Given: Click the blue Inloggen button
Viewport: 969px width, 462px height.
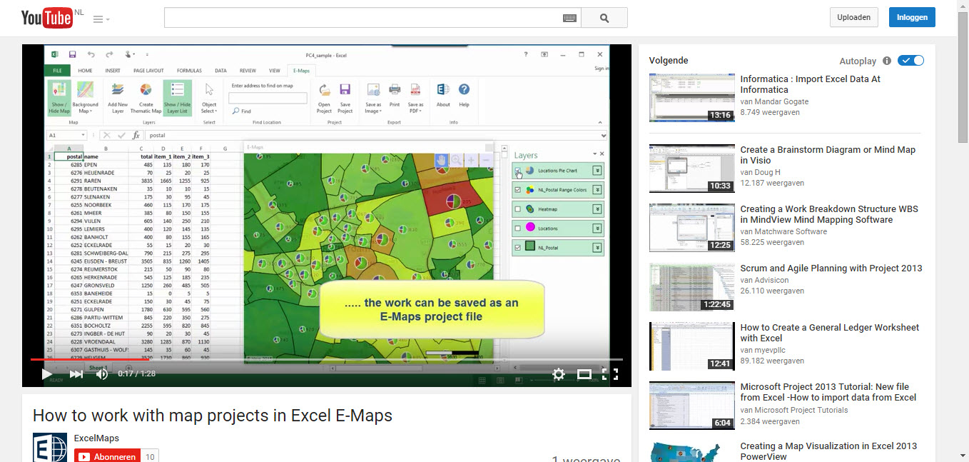Looking at the screenshot, I should [912, 18].
